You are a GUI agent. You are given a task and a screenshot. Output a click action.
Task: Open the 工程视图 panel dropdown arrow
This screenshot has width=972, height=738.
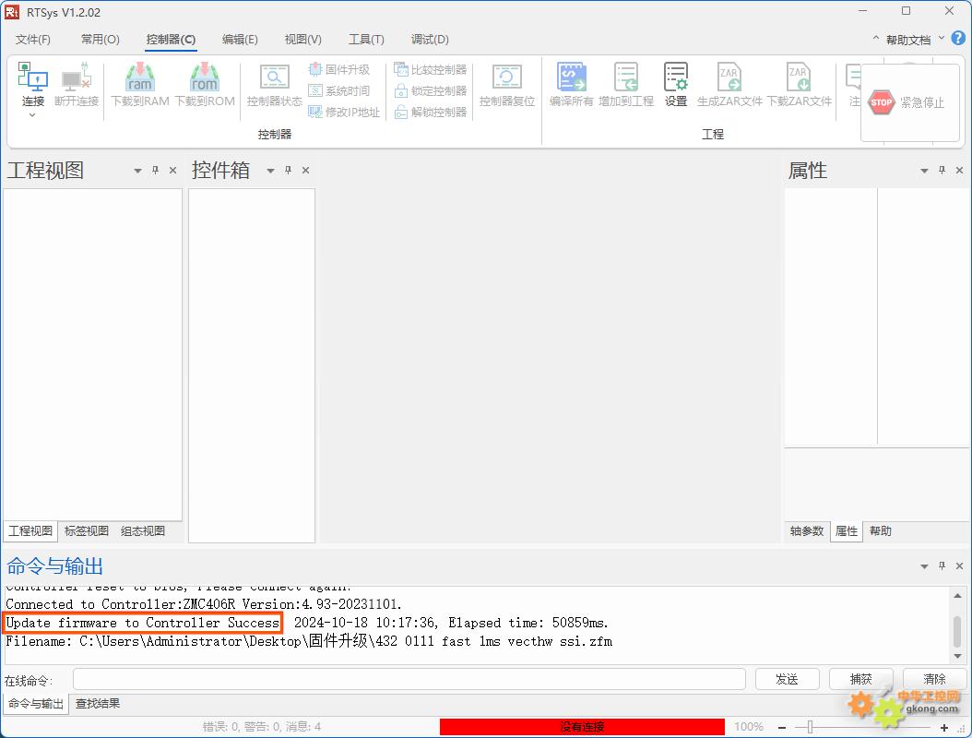coord(137,171)
